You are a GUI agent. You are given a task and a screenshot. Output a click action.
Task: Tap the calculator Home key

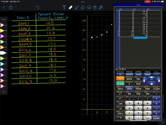pyautogui.click(x=138, y=74)
